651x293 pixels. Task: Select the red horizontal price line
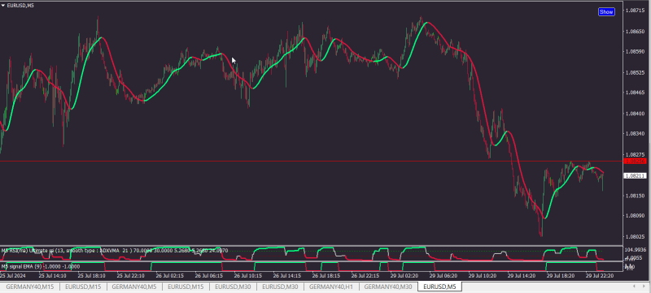312,161
